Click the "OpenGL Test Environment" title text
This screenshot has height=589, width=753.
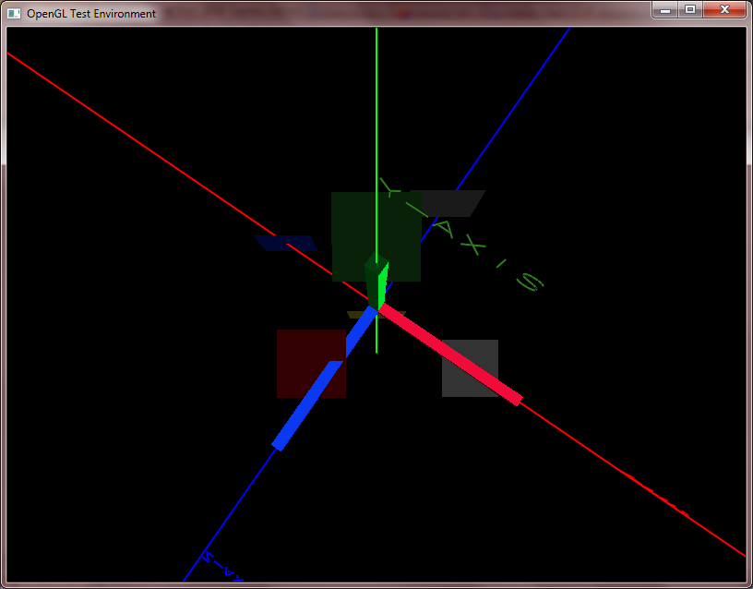tap(91, 14)
